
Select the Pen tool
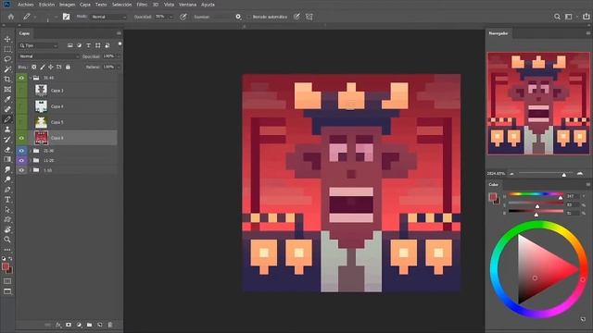pos(7,189)
